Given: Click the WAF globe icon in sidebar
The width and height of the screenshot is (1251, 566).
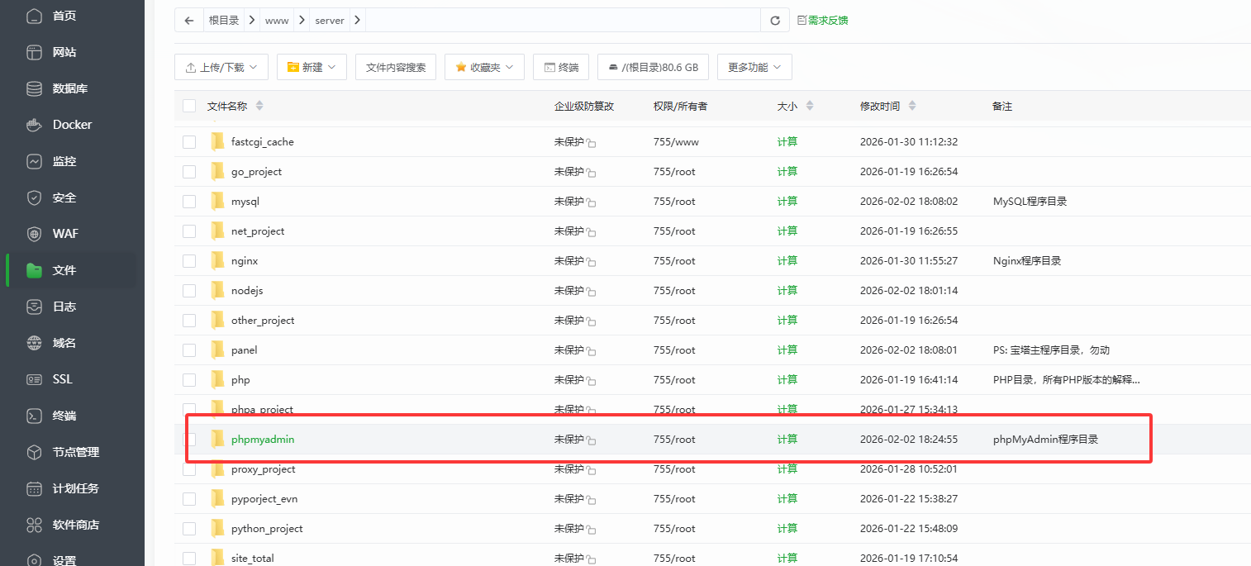Looking at the screenshot, I should click(34, 234).
